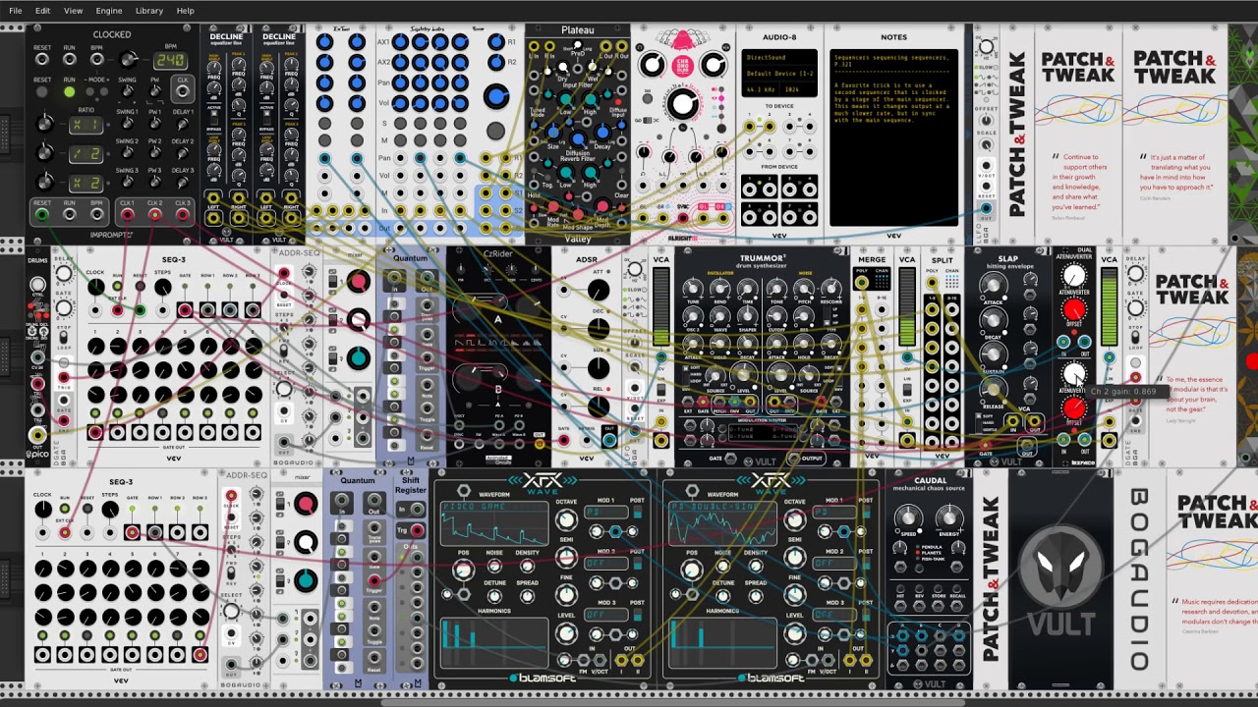Click the CLK output jack beside PW knob

[x=183, y=91]
